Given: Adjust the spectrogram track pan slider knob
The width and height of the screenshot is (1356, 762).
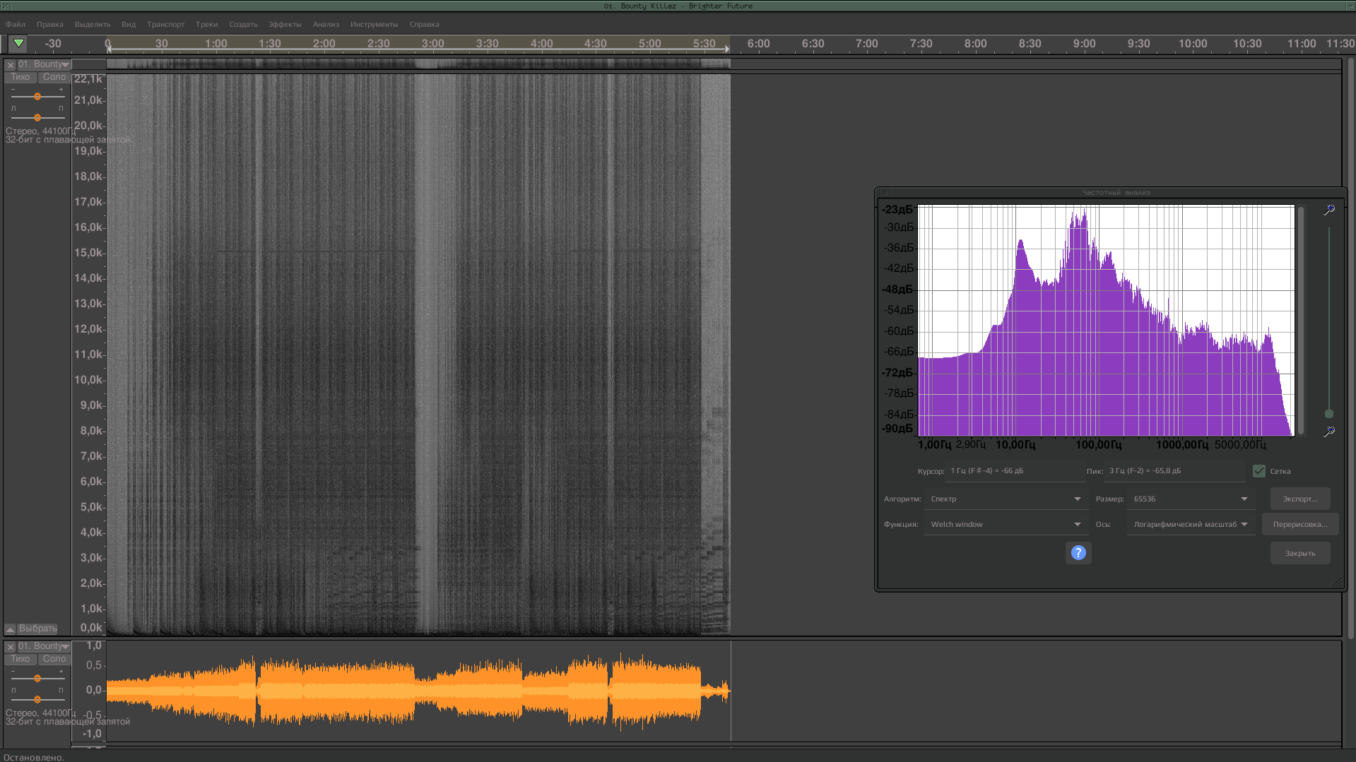Looking at the screenshot, I should pyautogui.click(x=37, y=118).
